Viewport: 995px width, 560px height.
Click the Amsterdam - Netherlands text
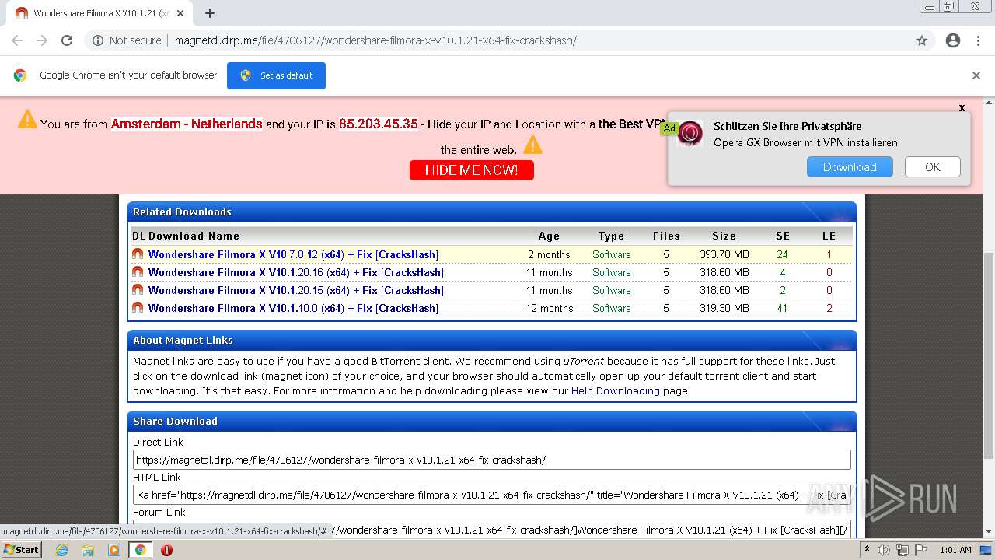point(187,124)
